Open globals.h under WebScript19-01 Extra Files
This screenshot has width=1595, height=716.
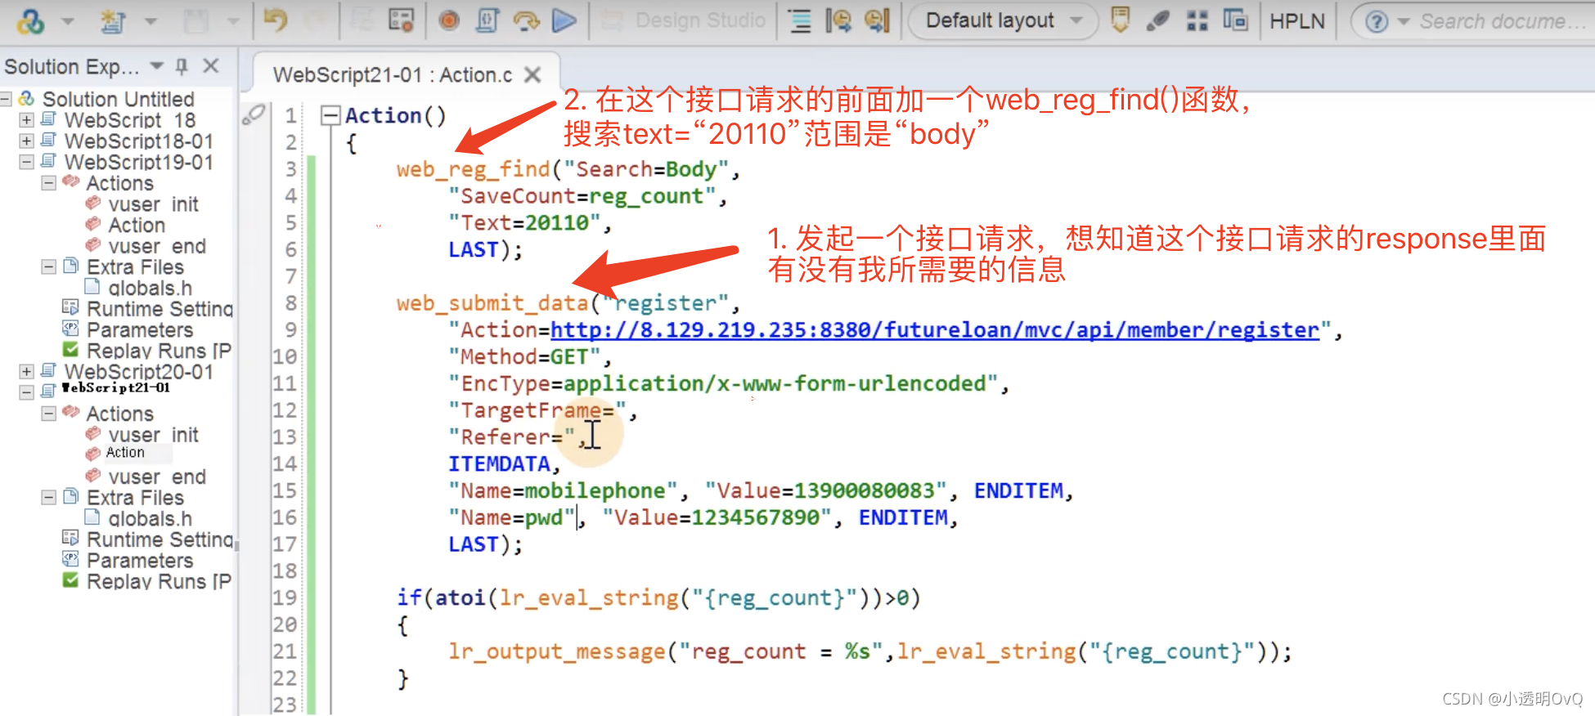150,288
